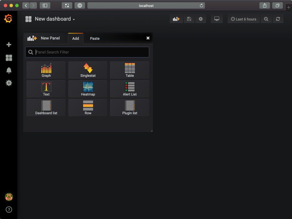Open the Configuration gear in sidebar
This screenshot has height=219, width=292.
[9, 83]
